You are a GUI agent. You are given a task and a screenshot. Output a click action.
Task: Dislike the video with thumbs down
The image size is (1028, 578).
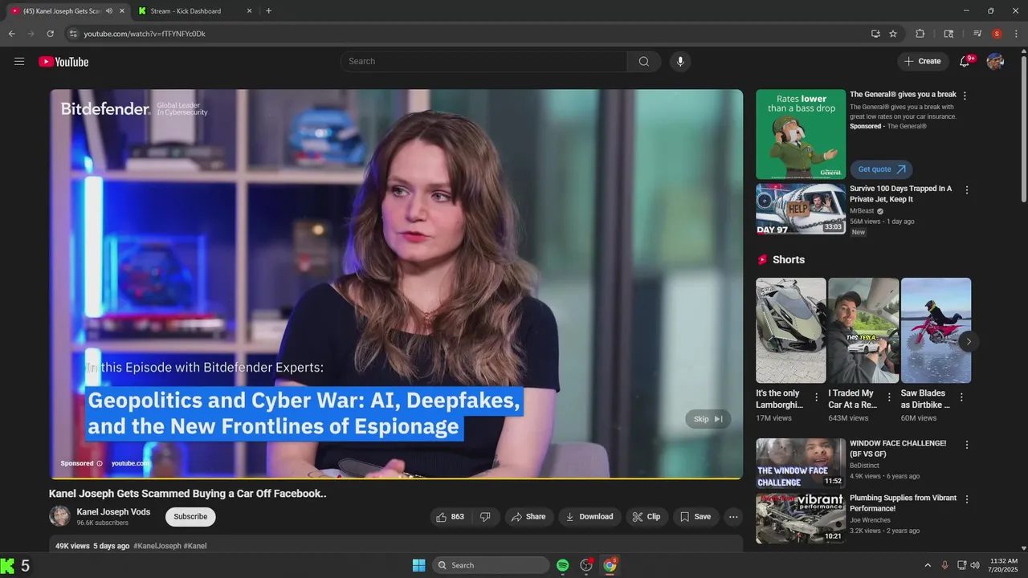(485, 517)
